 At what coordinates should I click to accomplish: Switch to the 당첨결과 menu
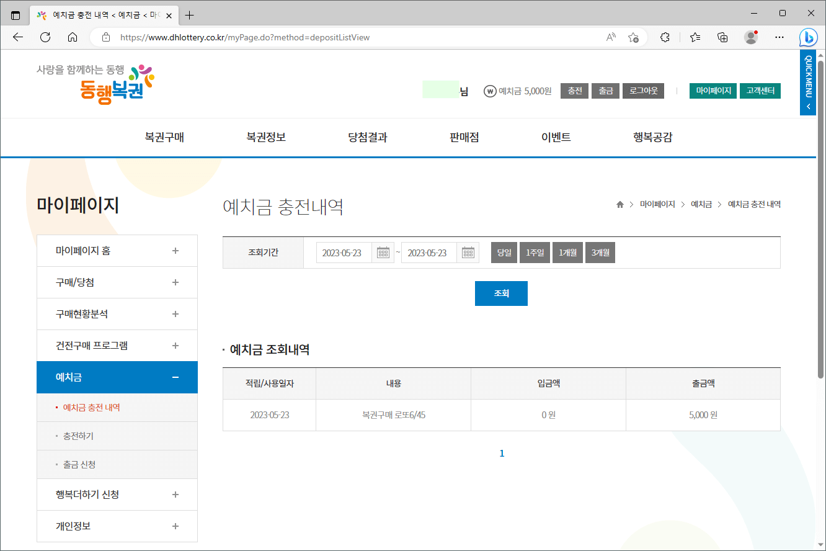click(367, 137)
